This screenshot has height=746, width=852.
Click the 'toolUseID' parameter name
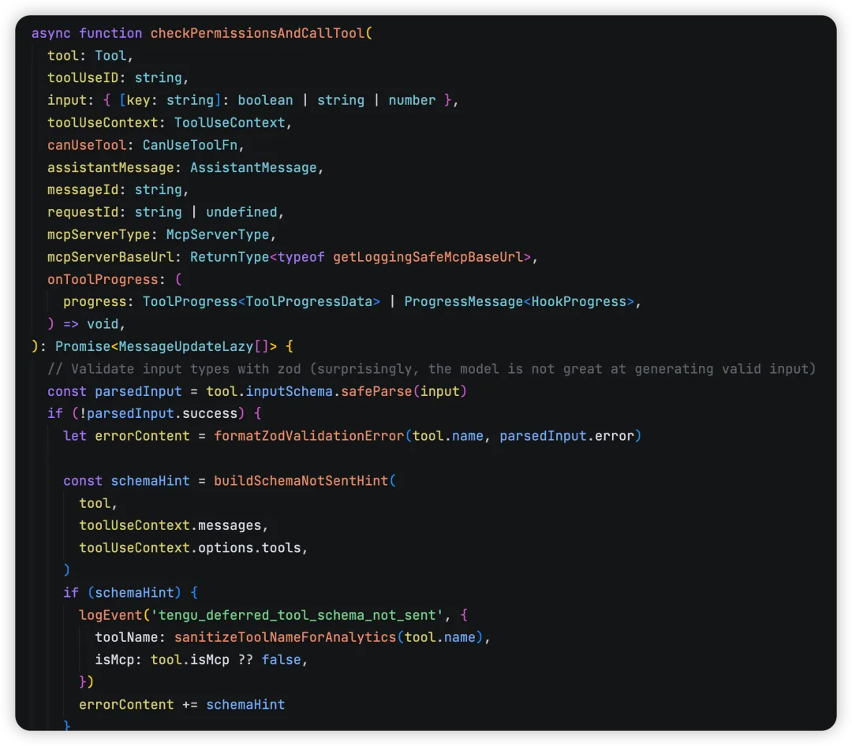pyautogui.click(x=83, y=78)
